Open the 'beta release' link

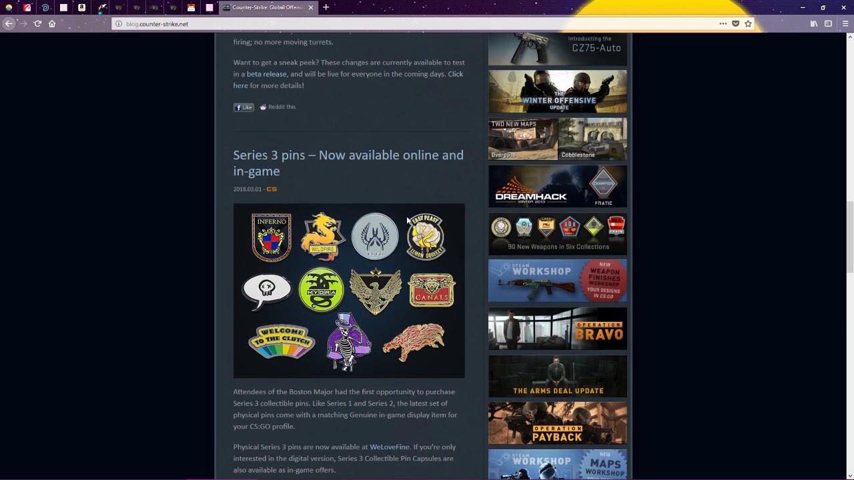pos(266,74)
